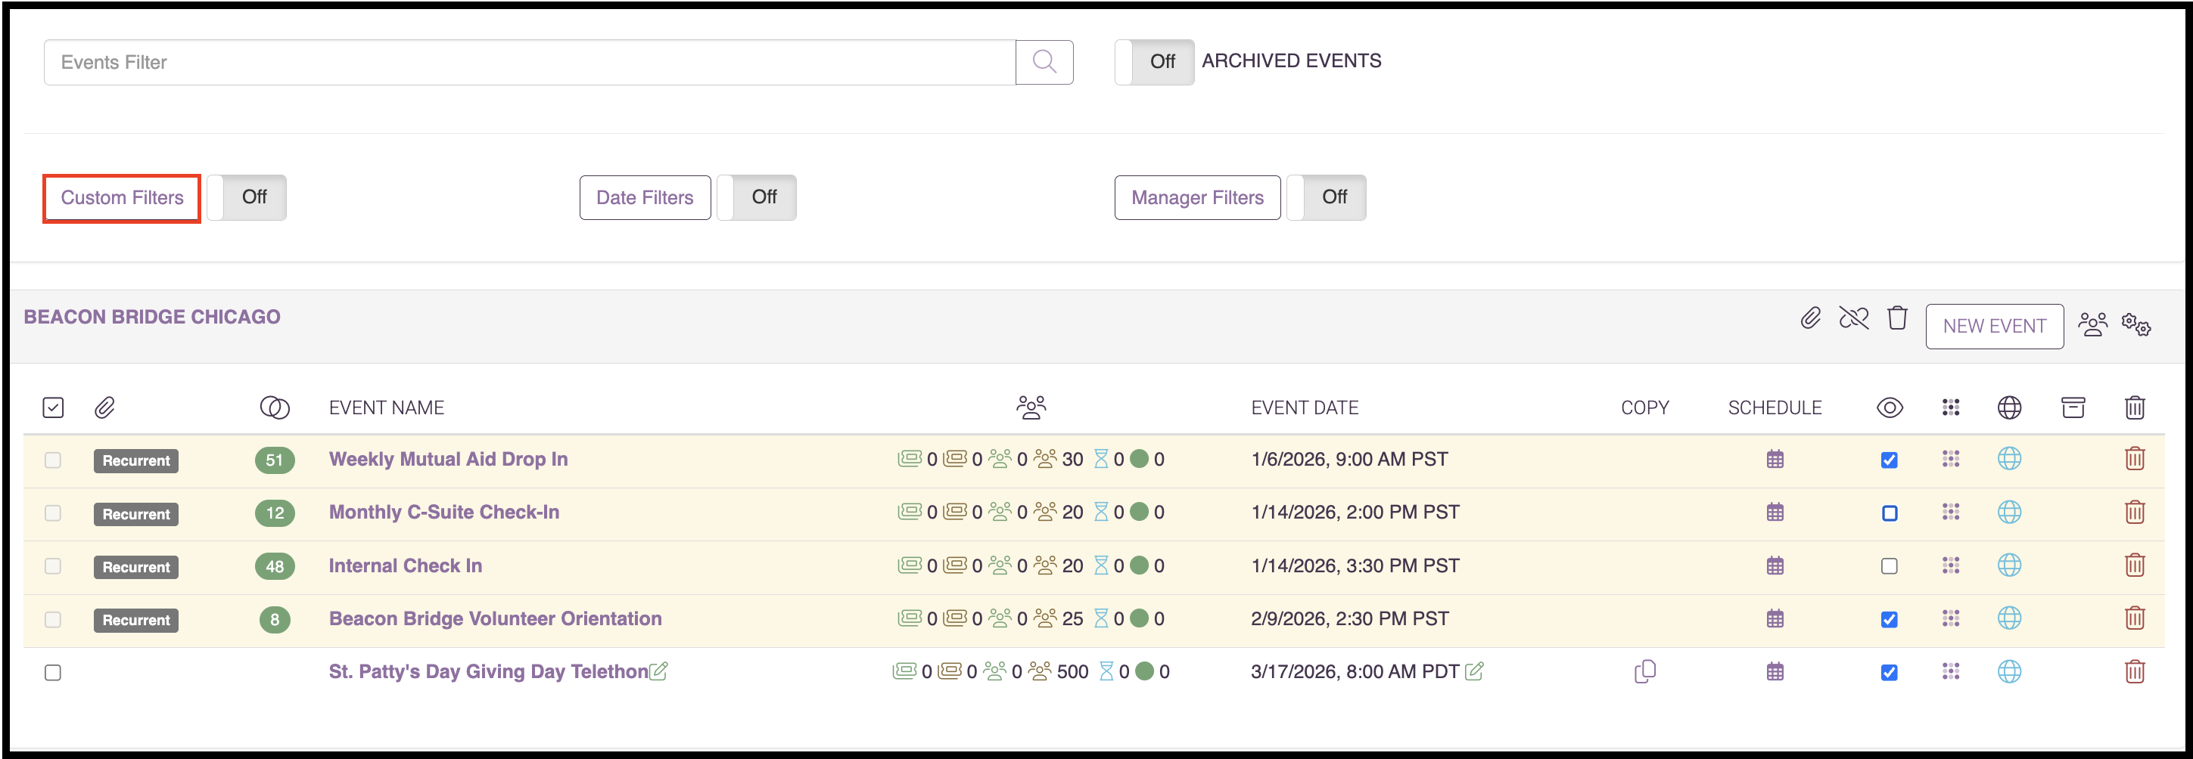2193x759 pixels.
Task: Click the NEW EVENT button
Action: click(1994, 327)
